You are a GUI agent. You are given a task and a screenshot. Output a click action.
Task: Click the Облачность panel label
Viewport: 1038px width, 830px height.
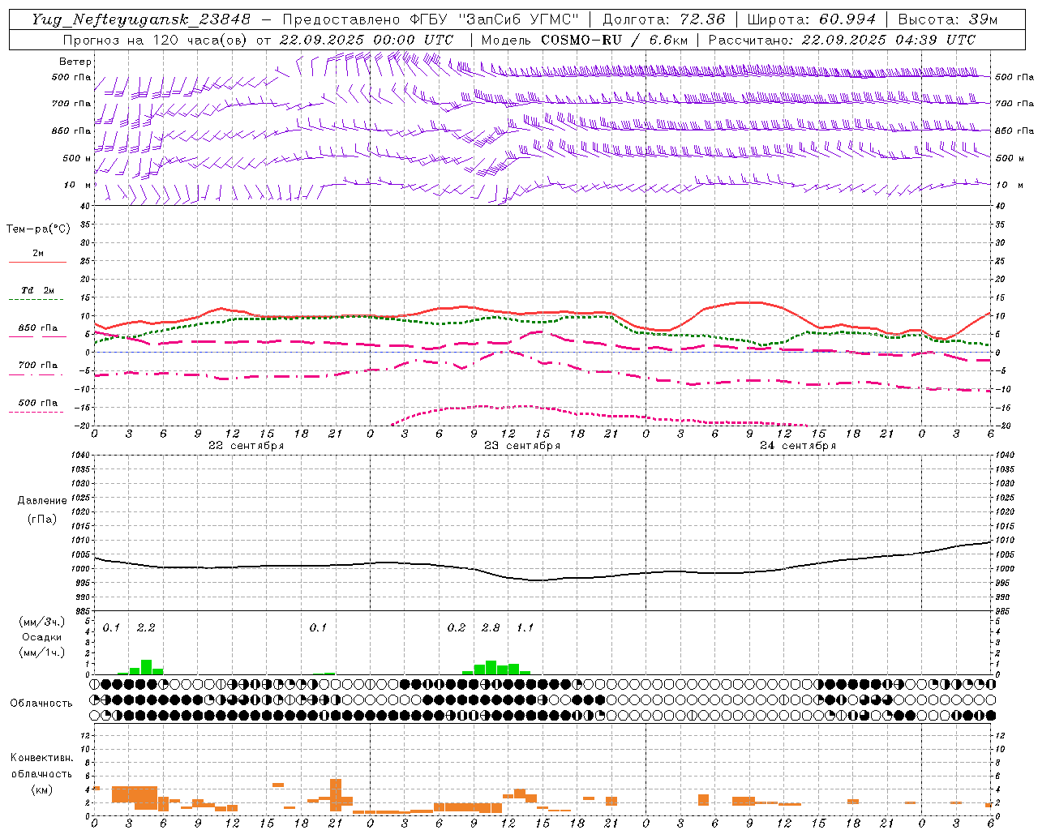point(41,703)
